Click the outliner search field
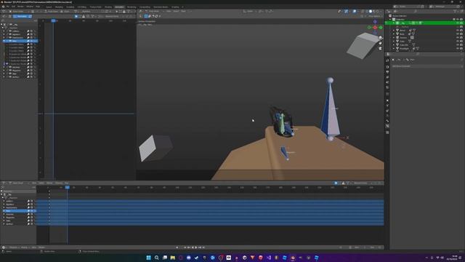The height and width of the screenshot is (262, 465). [433, 12]
